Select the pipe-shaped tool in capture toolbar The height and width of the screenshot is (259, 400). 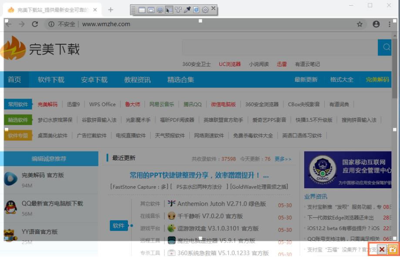point(178,10)
